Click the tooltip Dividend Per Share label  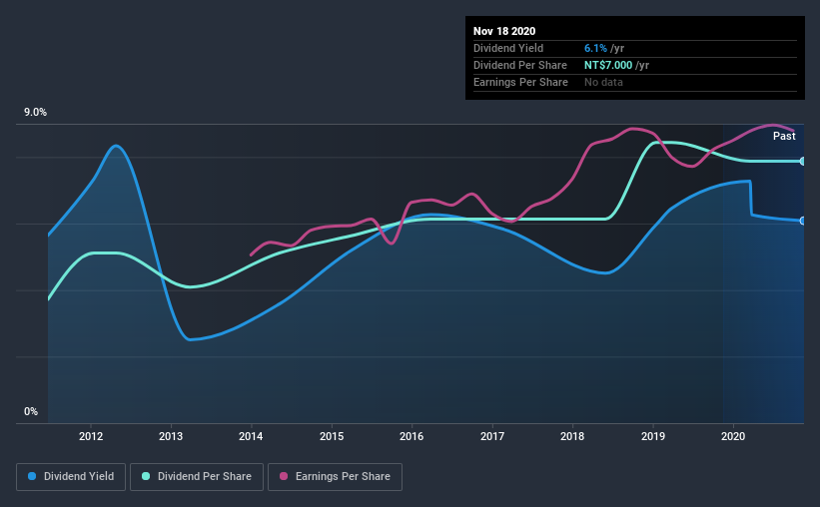pyautogui.click(x=519, y=65)
